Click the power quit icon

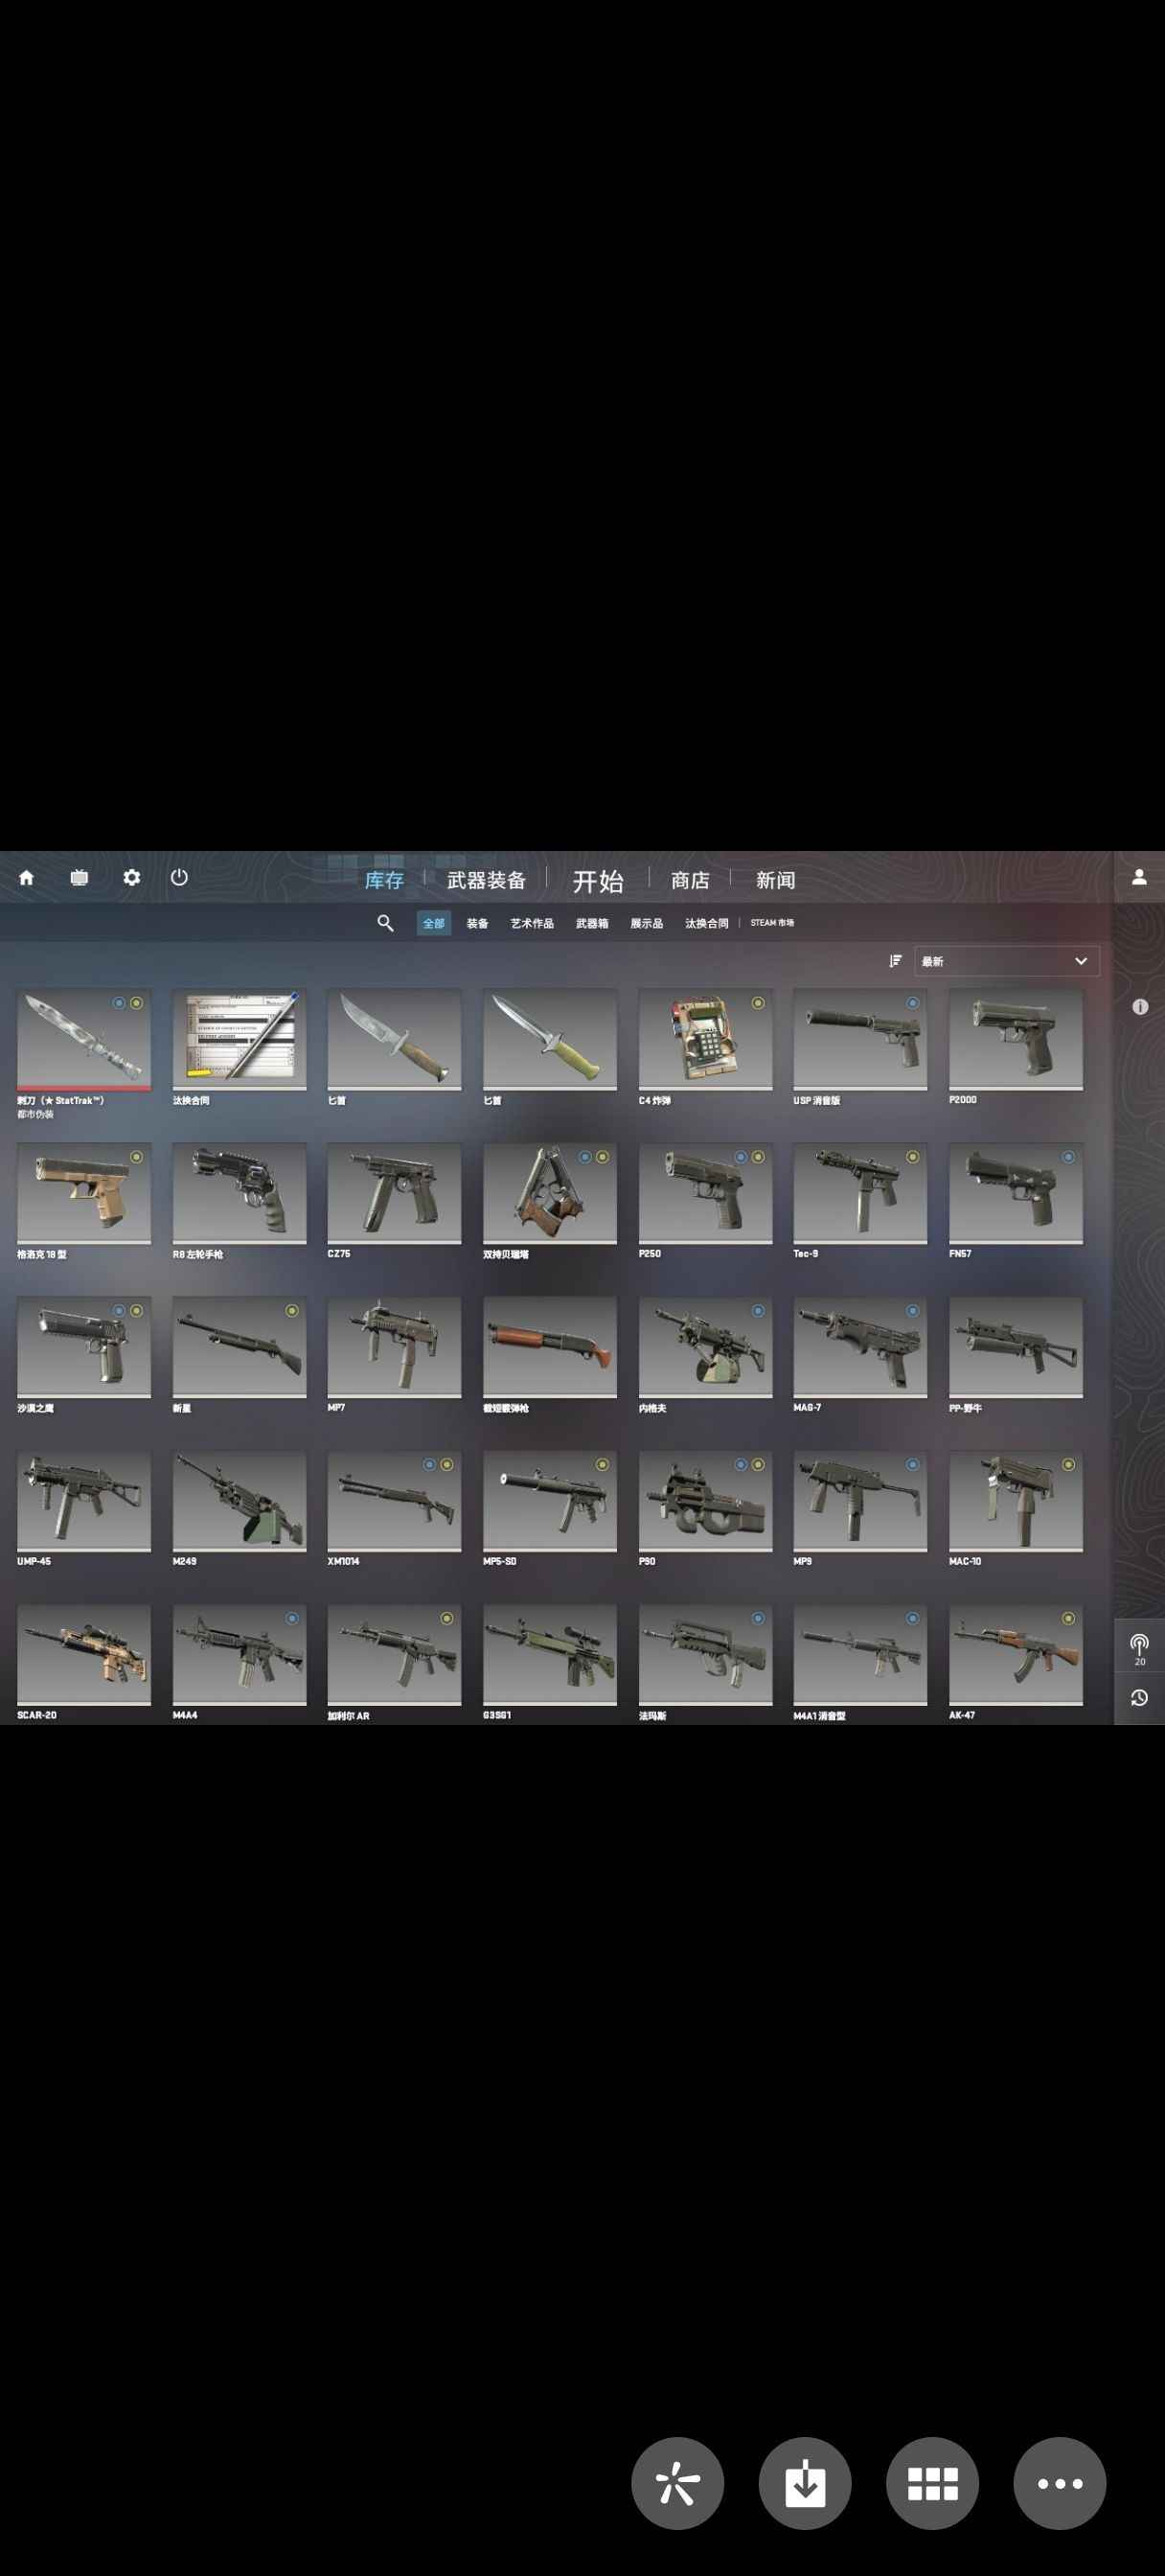point(179,877)
